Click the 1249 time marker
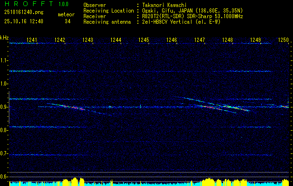293x186 pixels. click(255, 40)
